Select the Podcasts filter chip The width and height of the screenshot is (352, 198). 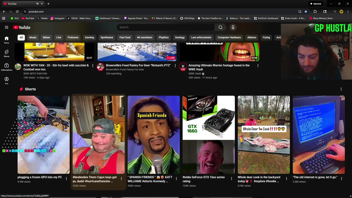pos(73,37)
